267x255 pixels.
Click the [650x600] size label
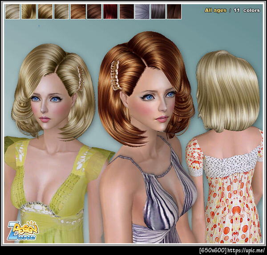pyautogui.click(x=213, y=250)
